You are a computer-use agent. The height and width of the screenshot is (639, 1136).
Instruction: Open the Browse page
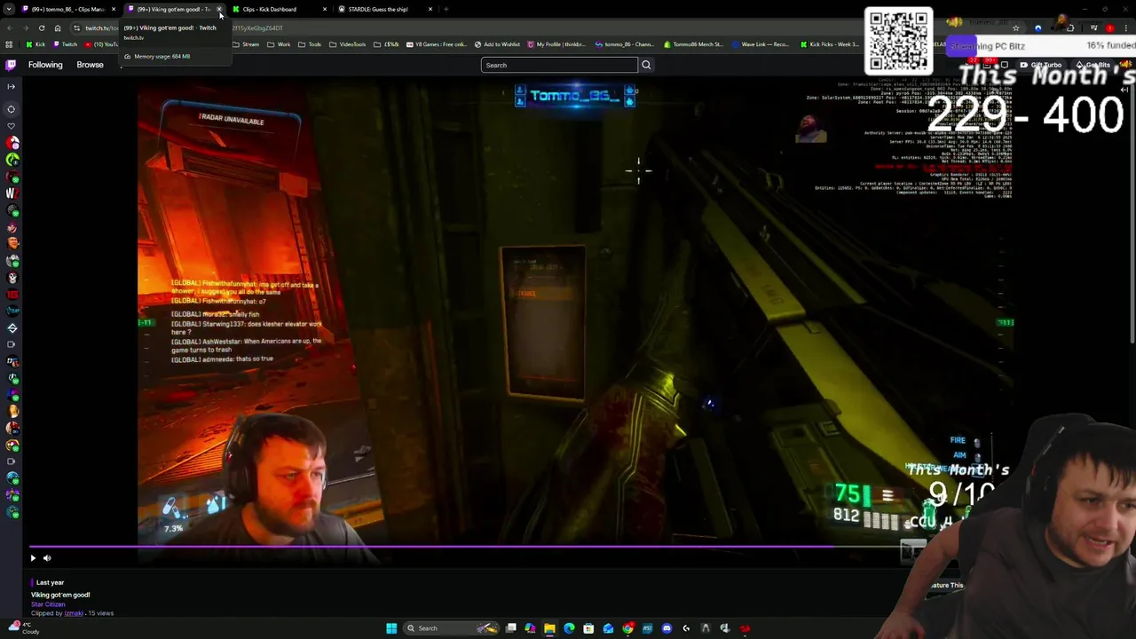(x=90, y=65)
